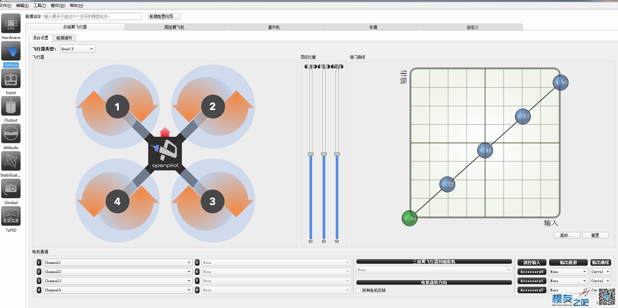This screenshot has width=618, height=308.
Task: Open the Gimbal camera settings
Action: [x=11, y=188]
